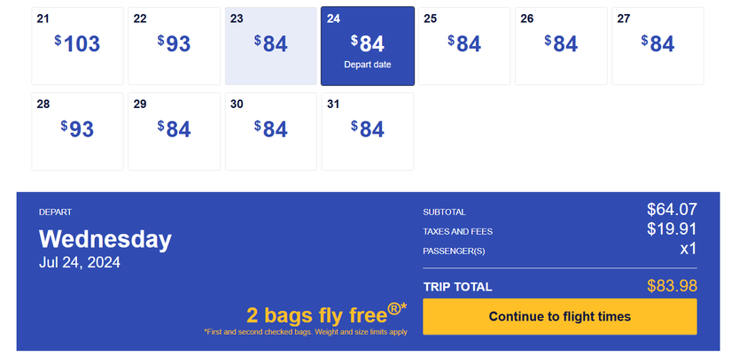Image resolution: width=731 pixels, height=356 pixels.
Task: Pick the highlighted July 23 date cell
Action: pos(270,46)
